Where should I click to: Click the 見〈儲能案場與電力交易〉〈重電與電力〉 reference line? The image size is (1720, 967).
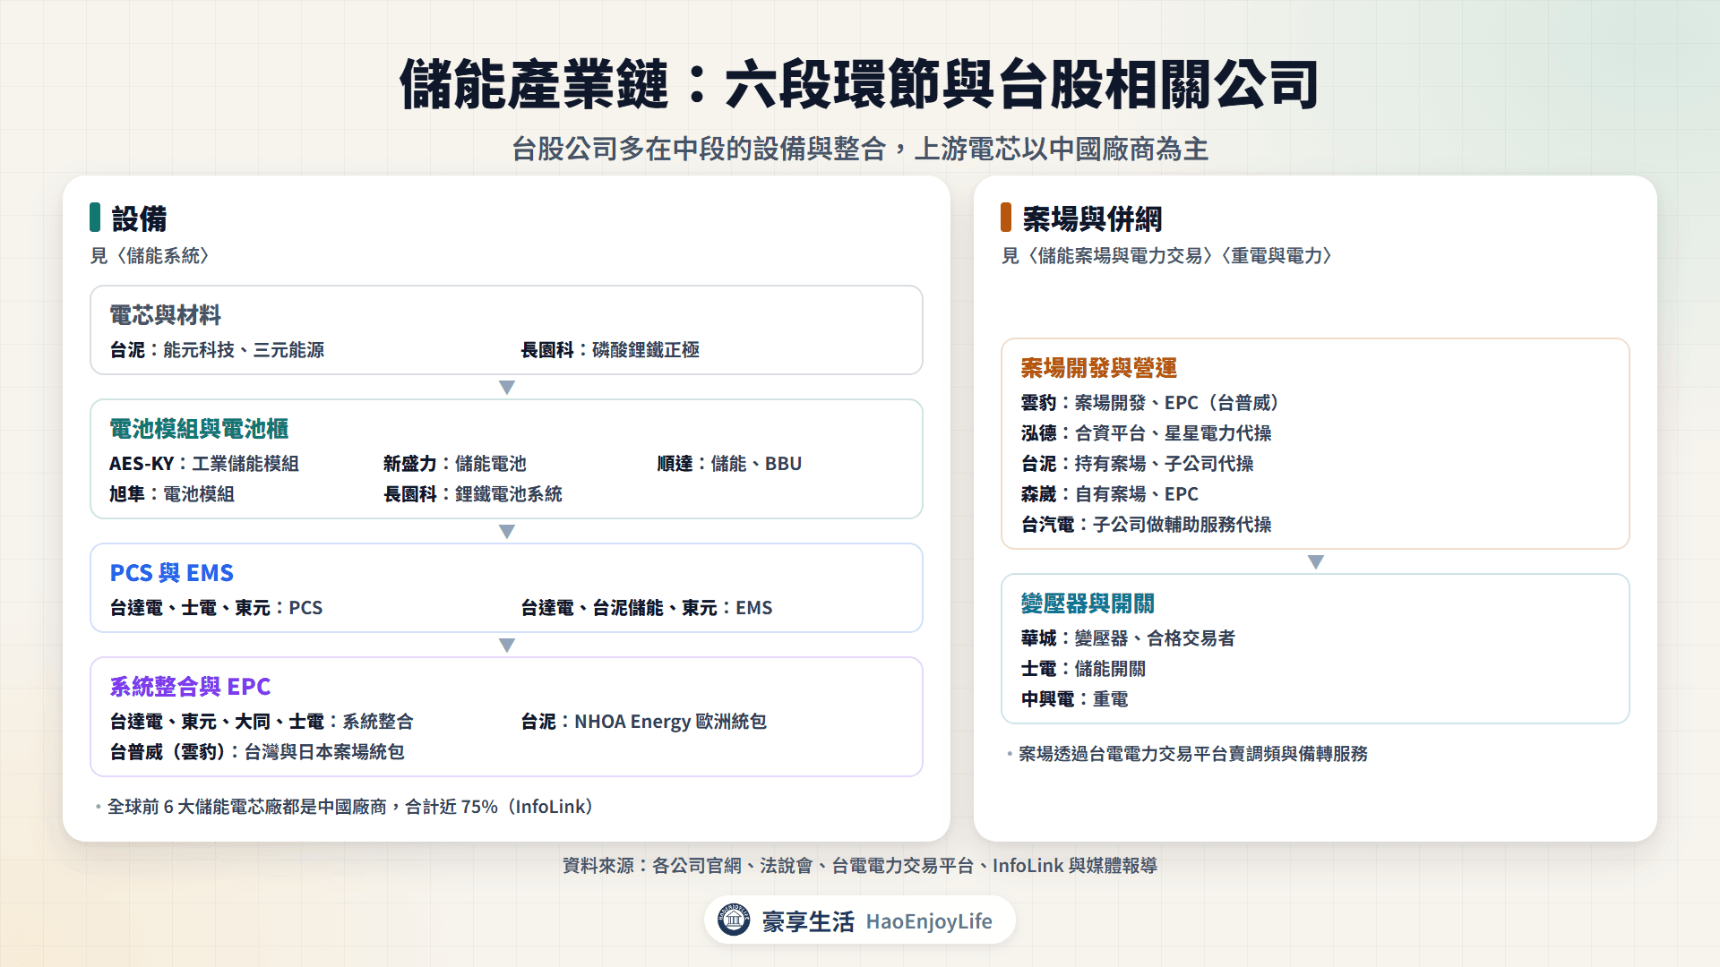coord(1166,256)
